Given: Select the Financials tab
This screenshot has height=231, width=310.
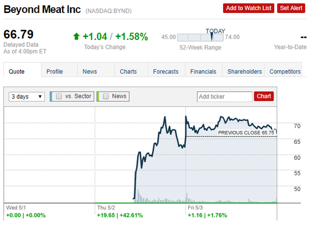Looking at the screenshot, I should [x=203, y=71].
